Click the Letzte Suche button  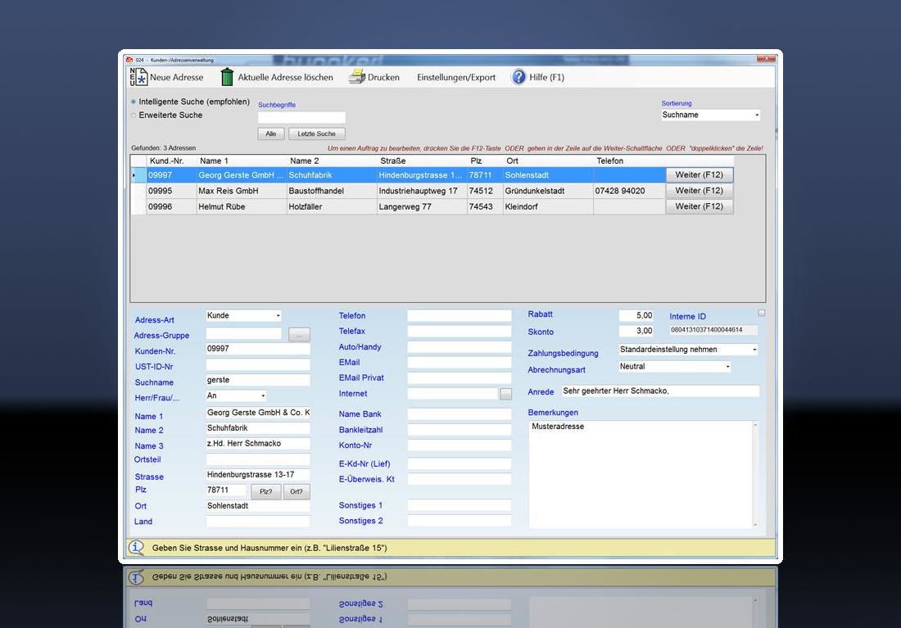tap(316, 133)
